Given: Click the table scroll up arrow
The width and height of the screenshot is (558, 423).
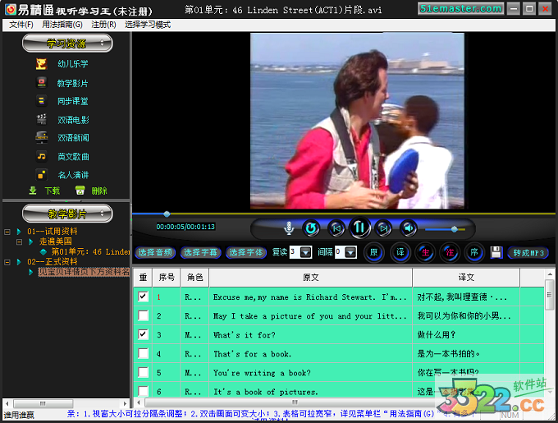Looking at the screenshot, I should pos(550,274).
